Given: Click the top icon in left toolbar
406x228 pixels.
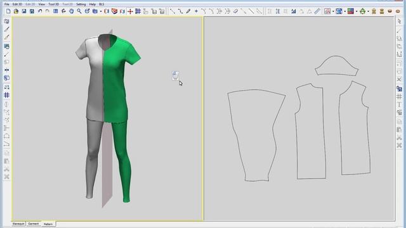Looking at the screenshot, I should (7, 21).
